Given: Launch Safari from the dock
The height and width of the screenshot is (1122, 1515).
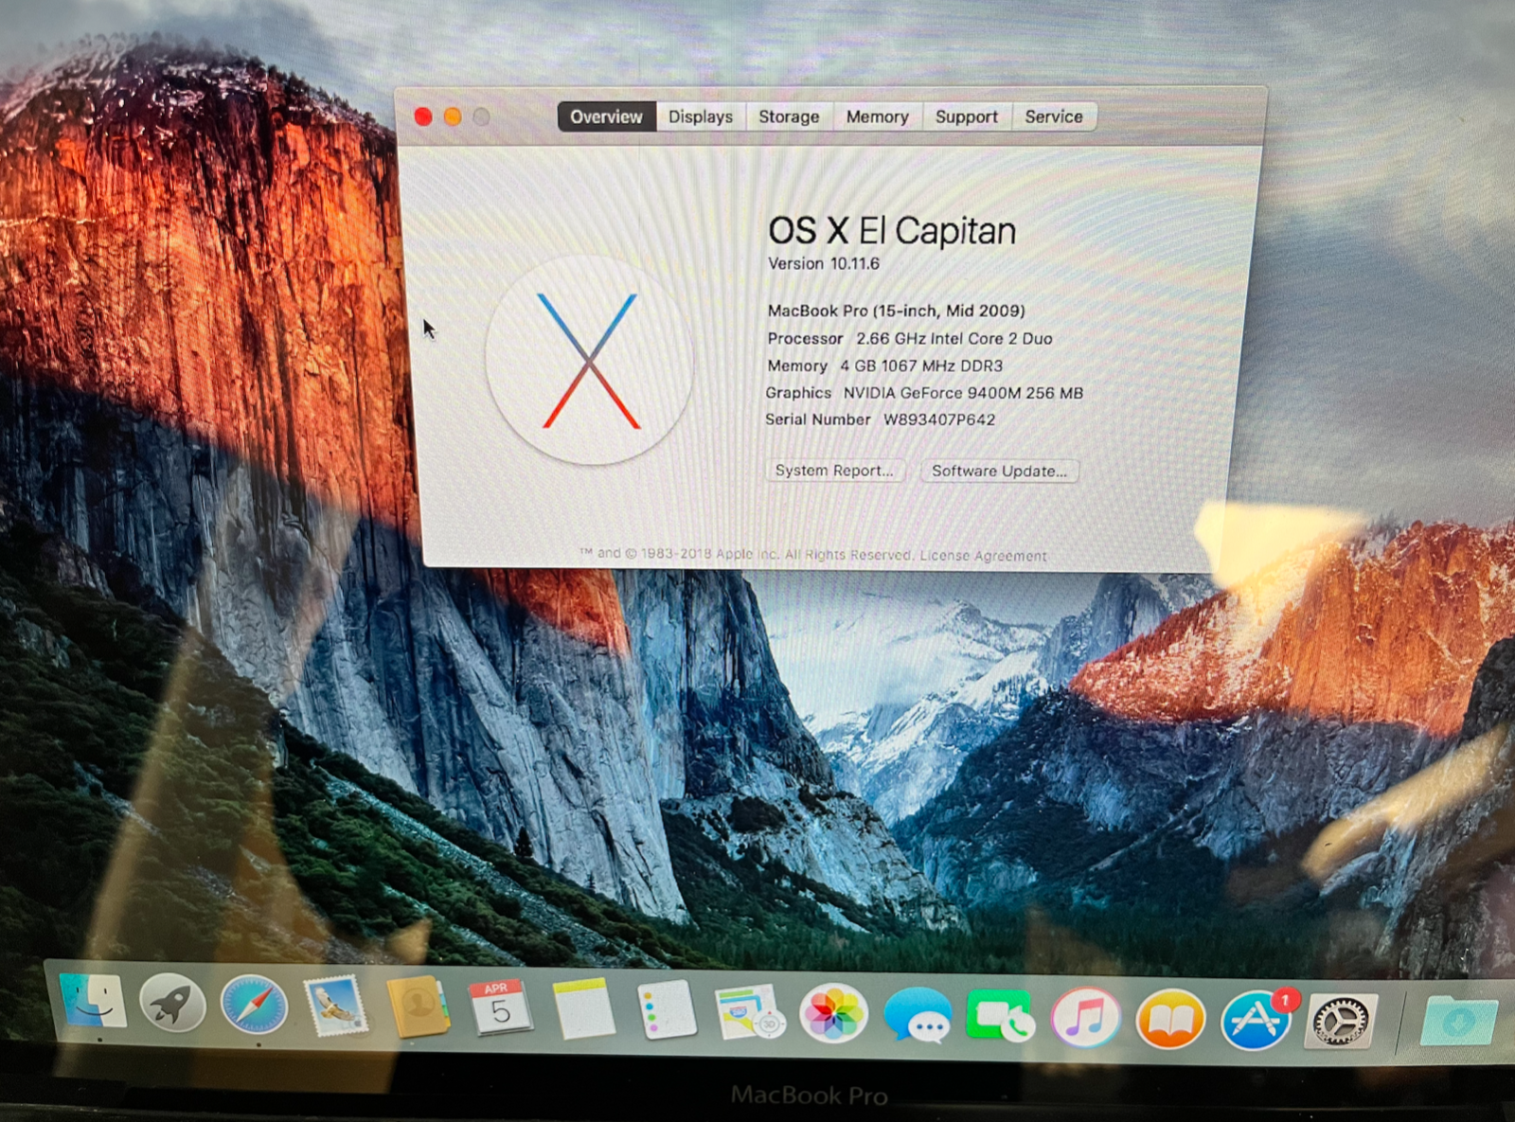Looking at the screenshot, I should pos(254,1006).
